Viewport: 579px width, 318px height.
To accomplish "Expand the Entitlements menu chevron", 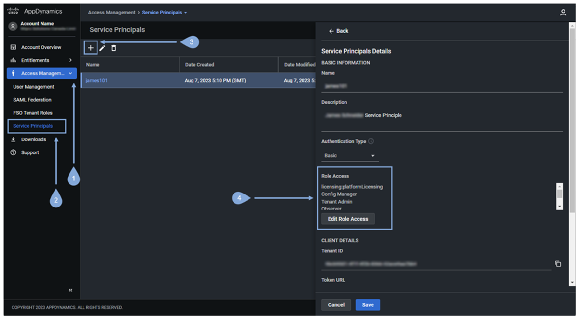I will click(70, 60).
